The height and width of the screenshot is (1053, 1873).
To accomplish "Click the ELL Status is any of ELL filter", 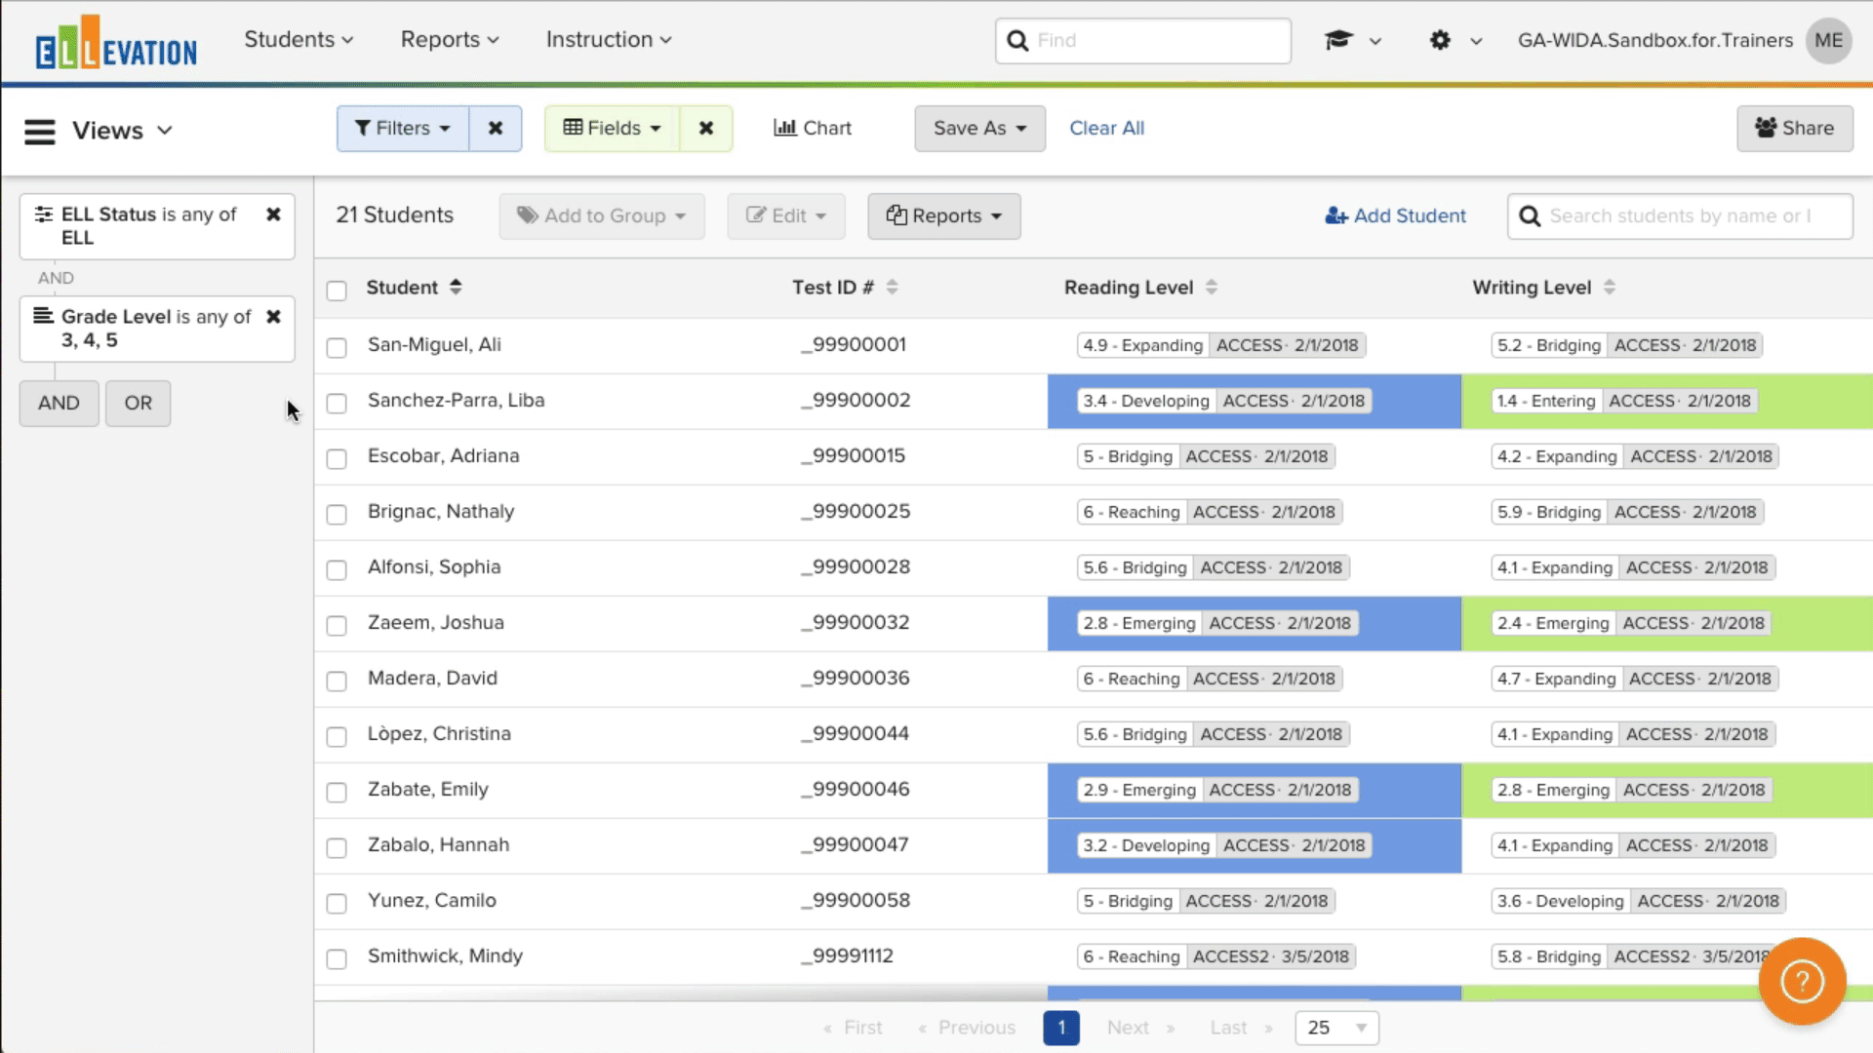I will point(157,226).
